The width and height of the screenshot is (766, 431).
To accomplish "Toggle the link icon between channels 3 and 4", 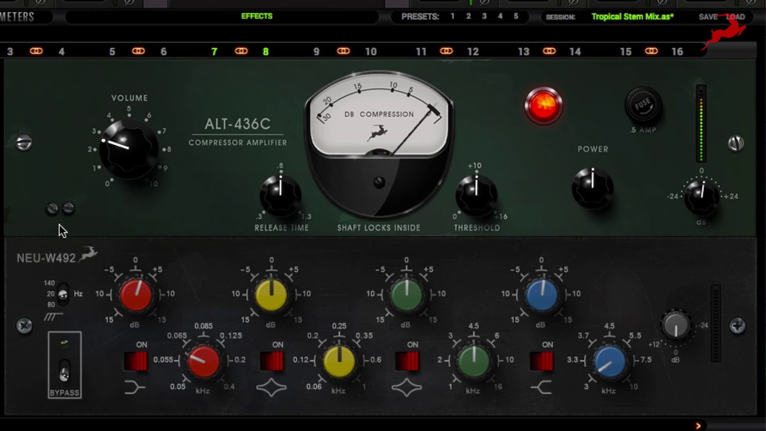I will coord(36,51).
